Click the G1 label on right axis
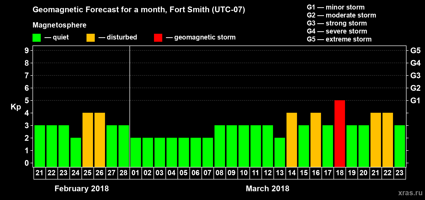425x200 pixels. (x=415, y=100)
